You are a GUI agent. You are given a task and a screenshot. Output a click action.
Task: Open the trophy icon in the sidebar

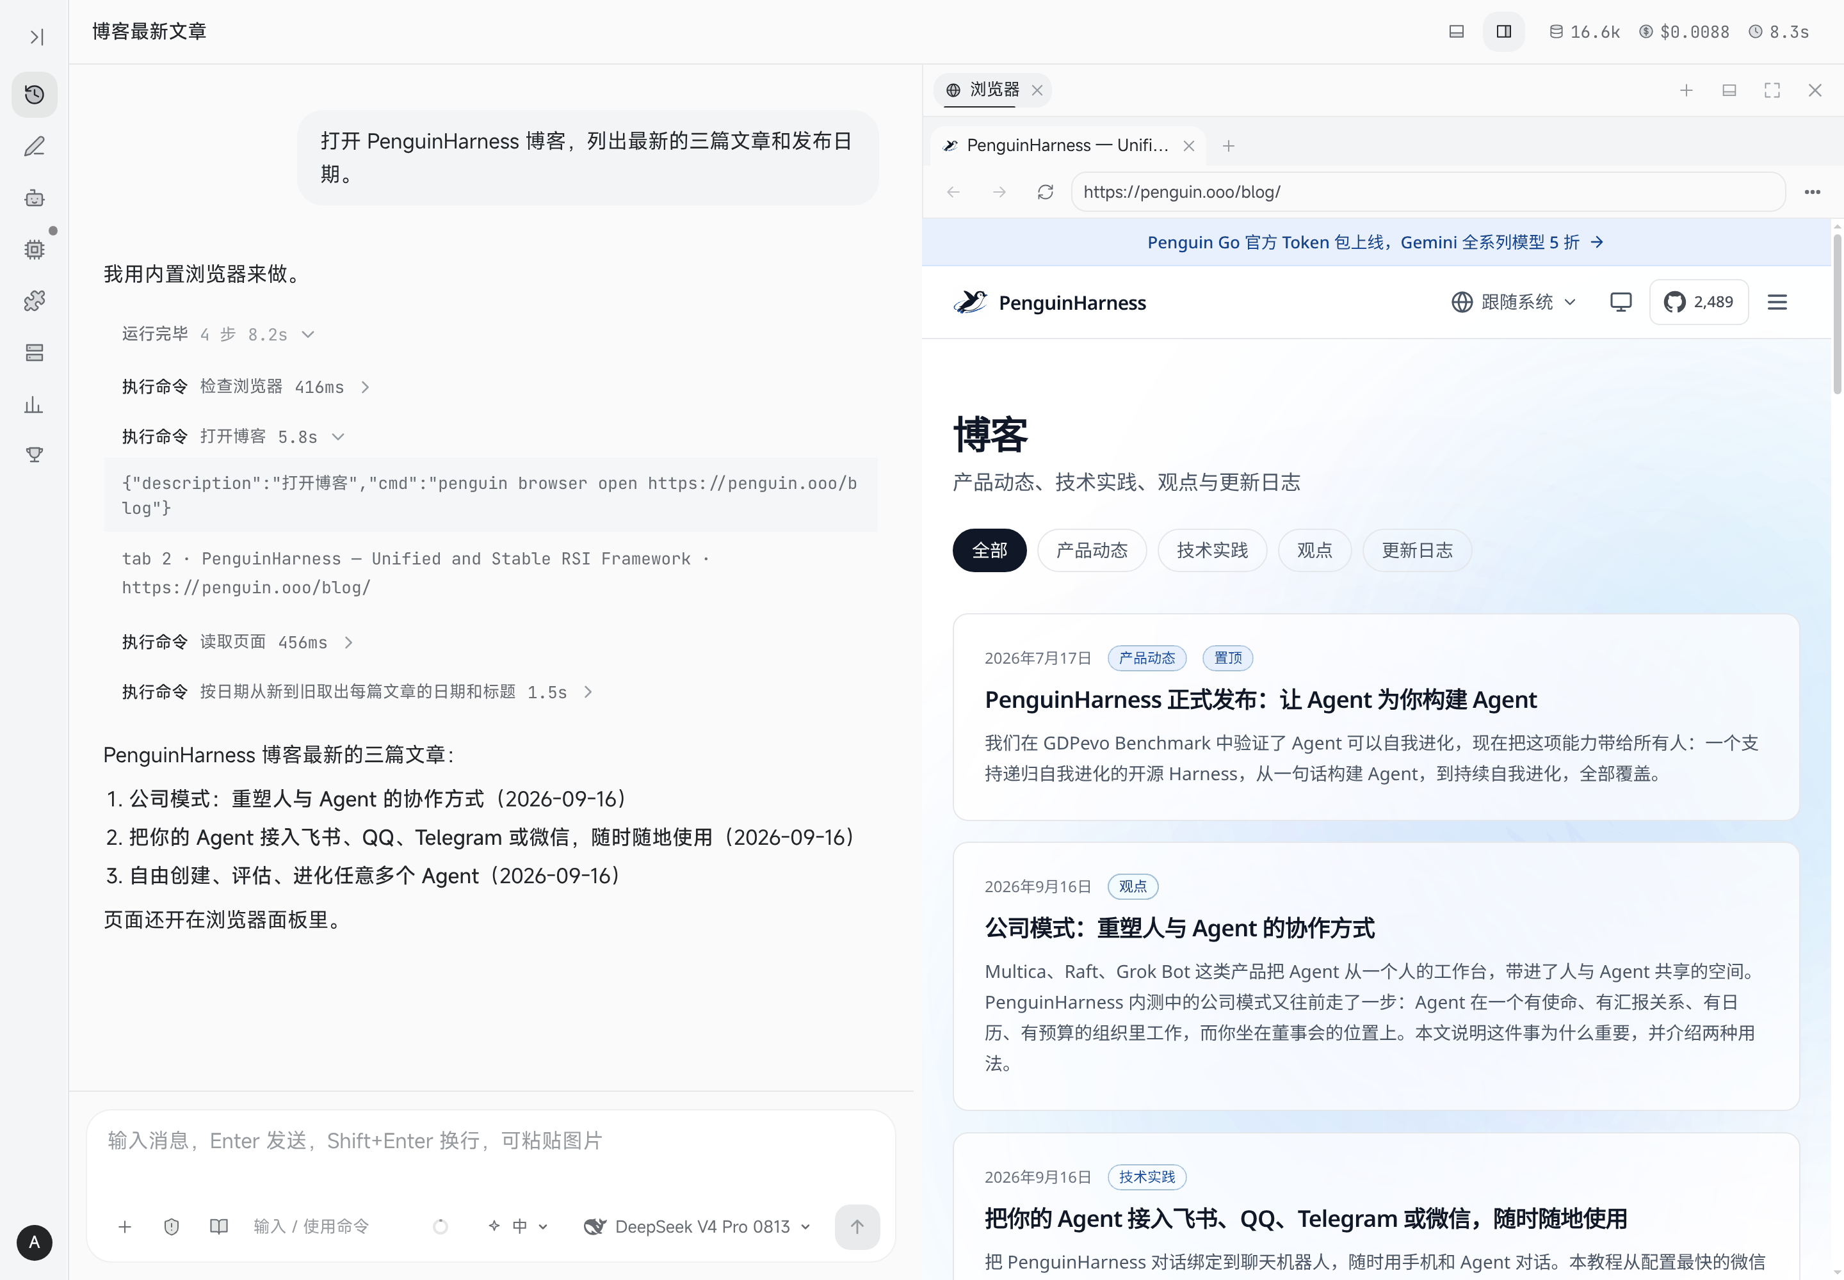35,455
